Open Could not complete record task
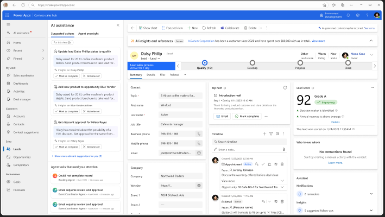Screen dimensions: 385x217 click(85, 178)
